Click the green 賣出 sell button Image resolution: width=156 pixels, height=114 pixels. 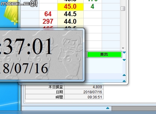tap(104, 54)
